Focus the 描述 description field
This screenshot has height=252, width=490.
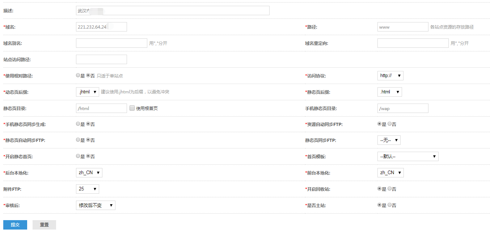(173, 10)
